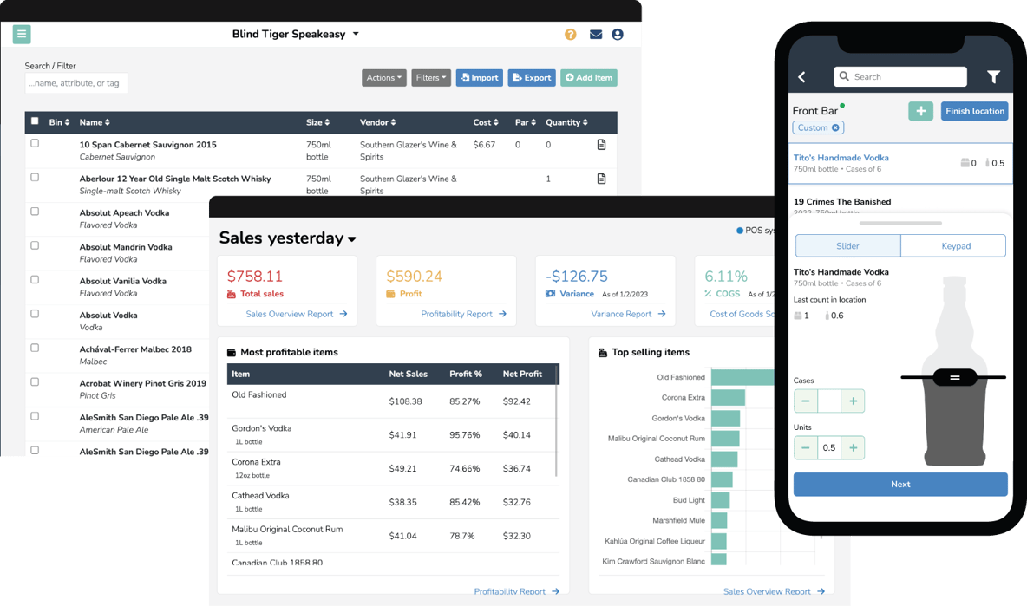Sort table by Quantity column
The image size is (1027, 606).
pyautogui.click(x=566, y=122)
